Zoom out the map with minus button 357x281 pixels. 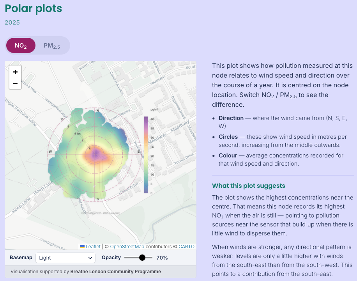tap(15, 83)
